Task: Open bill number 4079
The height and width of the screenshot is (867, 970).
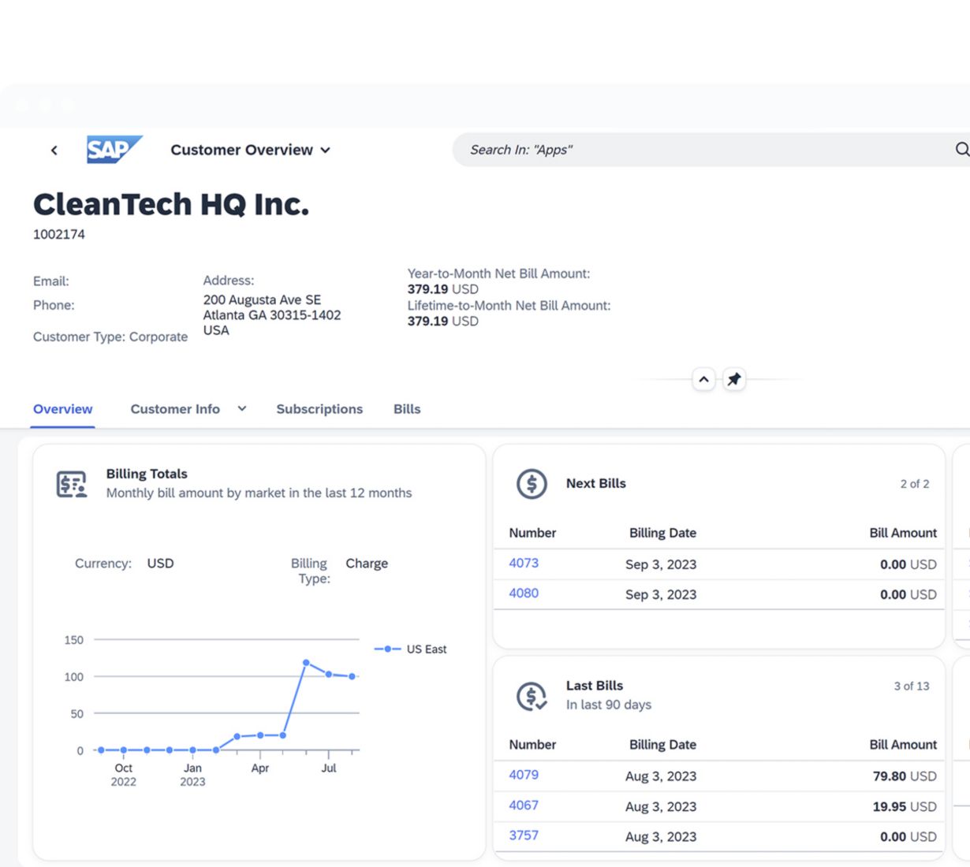Action: click(524, 775)
